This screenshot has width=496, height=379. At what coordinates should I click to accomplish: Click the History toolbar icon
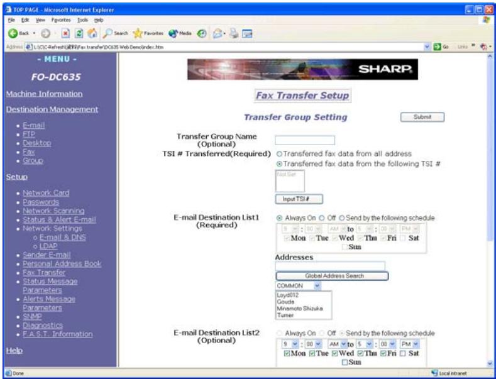pos(202,33)
